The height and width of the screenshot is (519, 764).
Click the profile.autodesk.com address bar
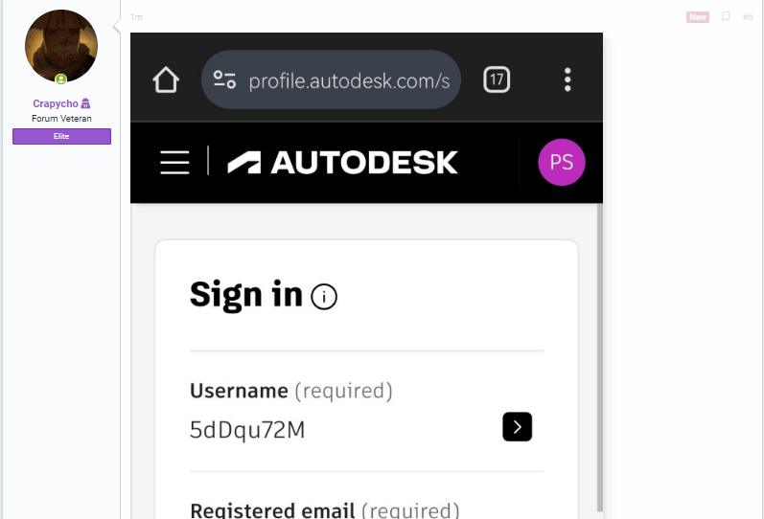tap(331, 79)
